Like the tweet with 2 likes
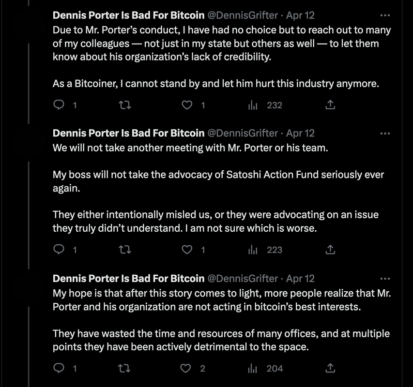 coord(187,368)
